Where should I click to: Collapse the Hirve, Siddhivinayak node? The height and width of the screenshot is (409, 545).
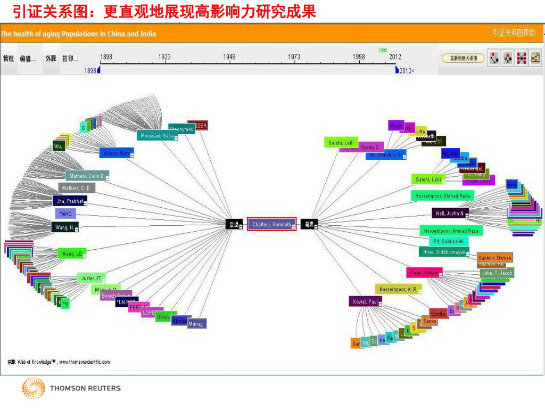[x=467, y=254]
